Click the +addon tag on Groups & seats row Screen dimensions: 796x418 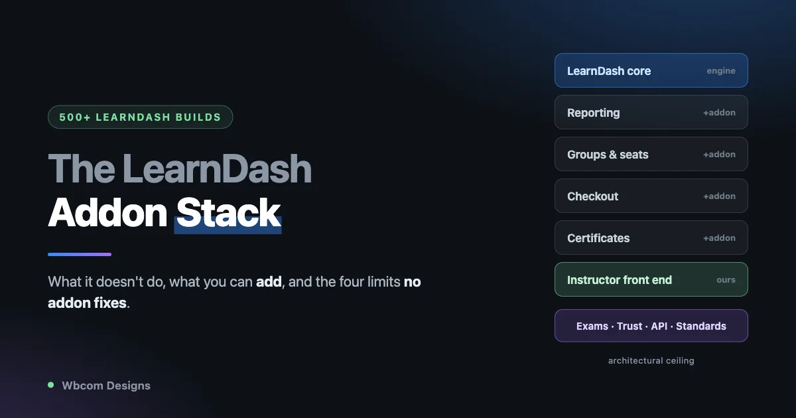pyautogui.click(x=719, y=155)
